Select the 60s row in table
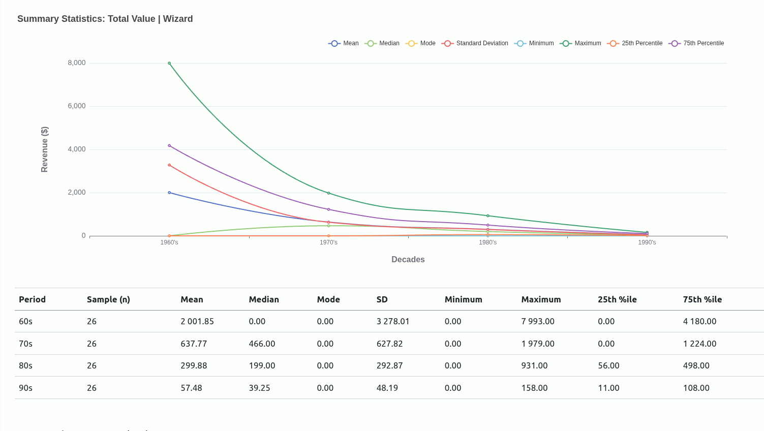Image resolution: width=764 pixels, height=431 pixels. click(26, 321)
